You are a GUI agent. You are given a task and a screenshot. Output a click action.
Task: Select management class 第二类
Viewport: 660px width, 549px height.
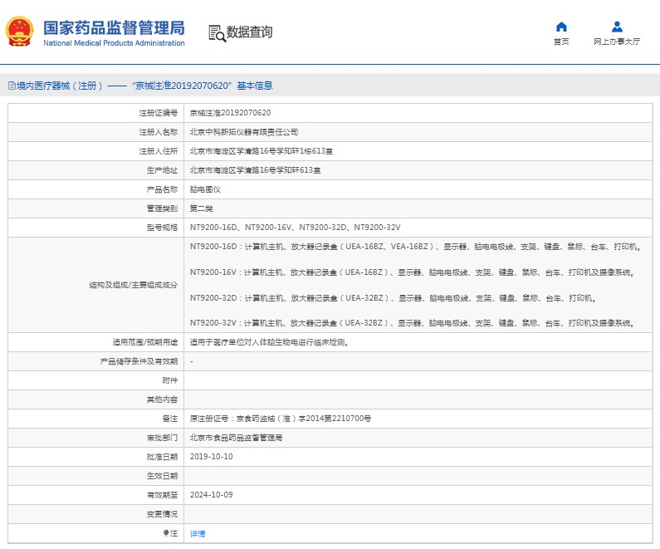[201, 208]
